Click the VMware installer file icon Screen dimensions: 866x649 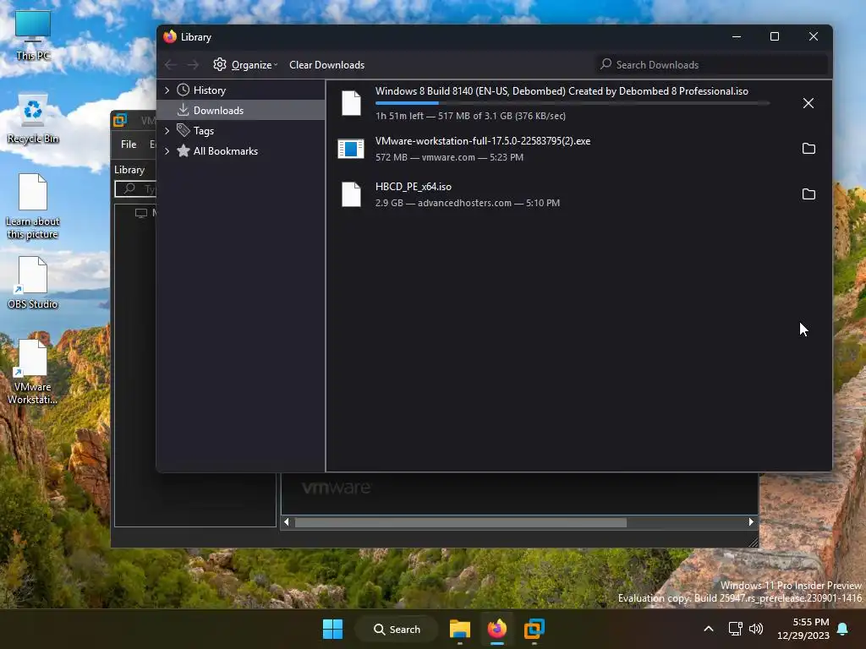351,149
